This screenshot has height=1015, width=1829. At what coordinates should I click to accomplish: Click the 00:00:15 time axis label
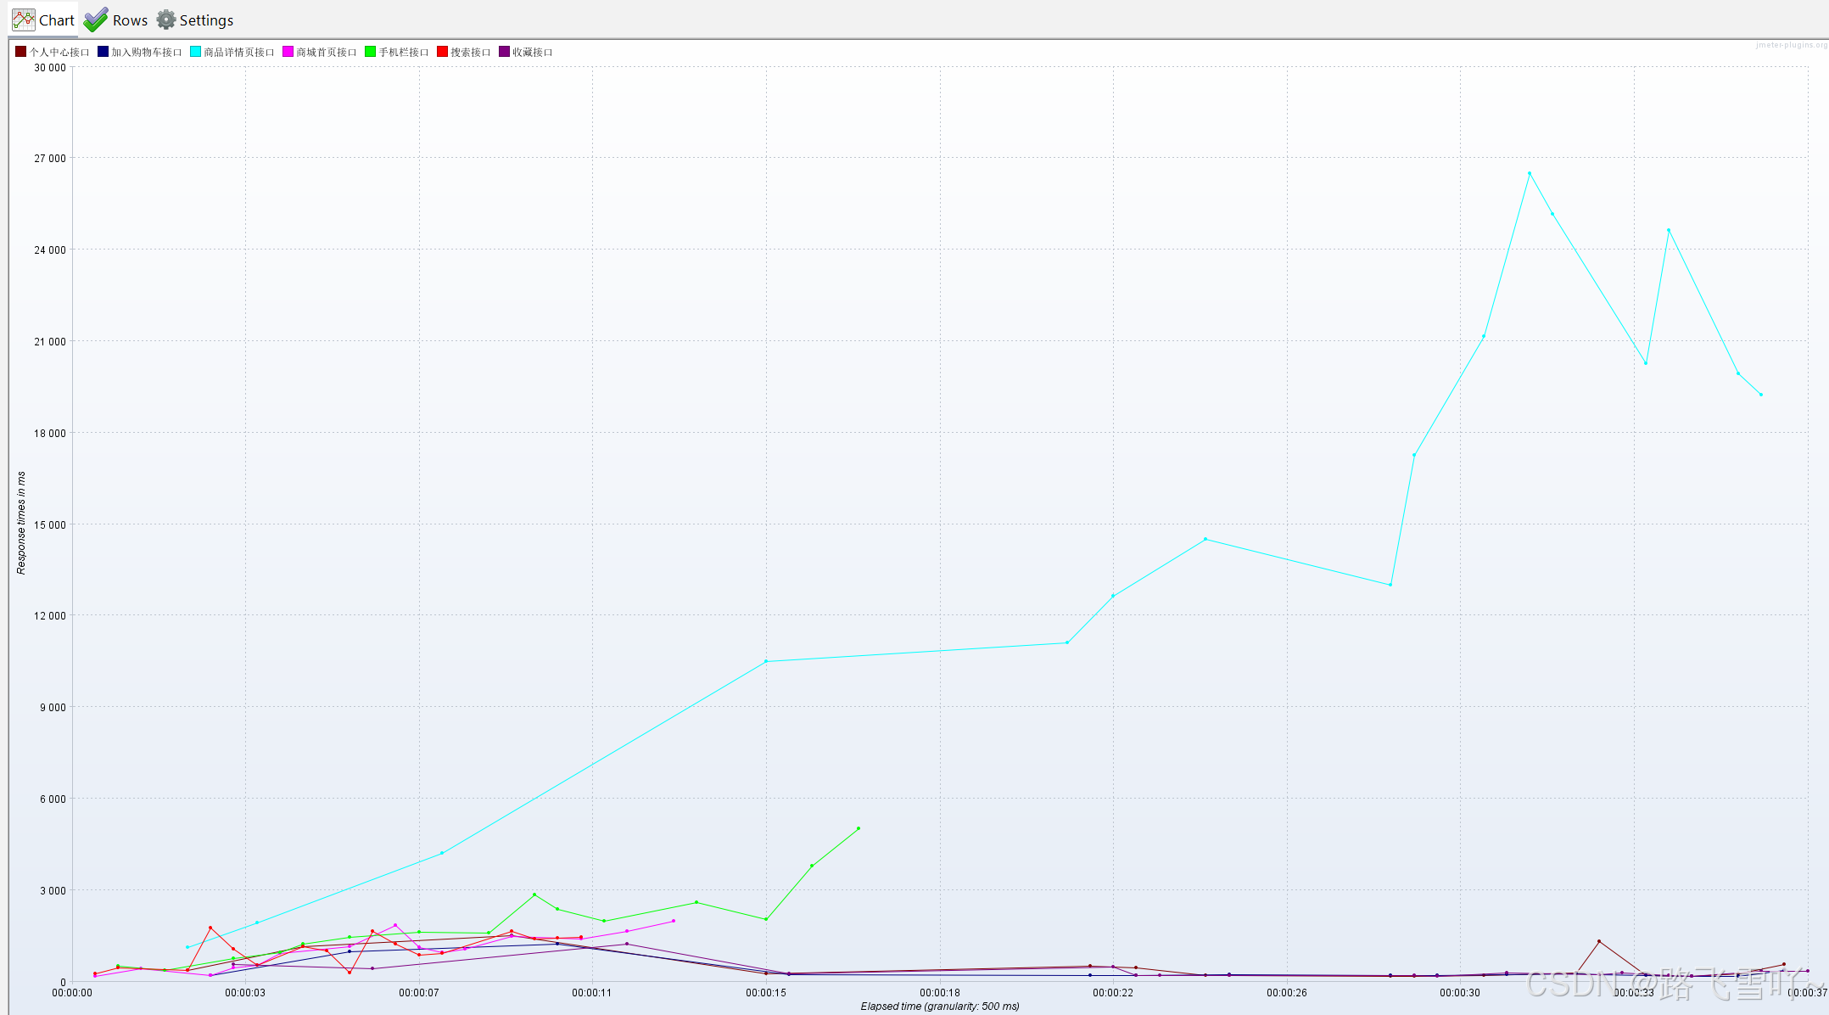(765, 992)
